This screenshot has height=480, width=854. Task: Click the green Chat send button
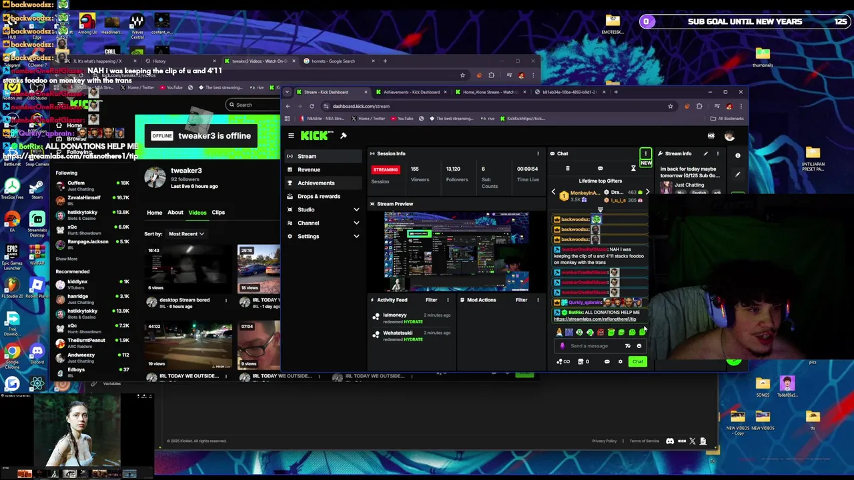point(638,362)
